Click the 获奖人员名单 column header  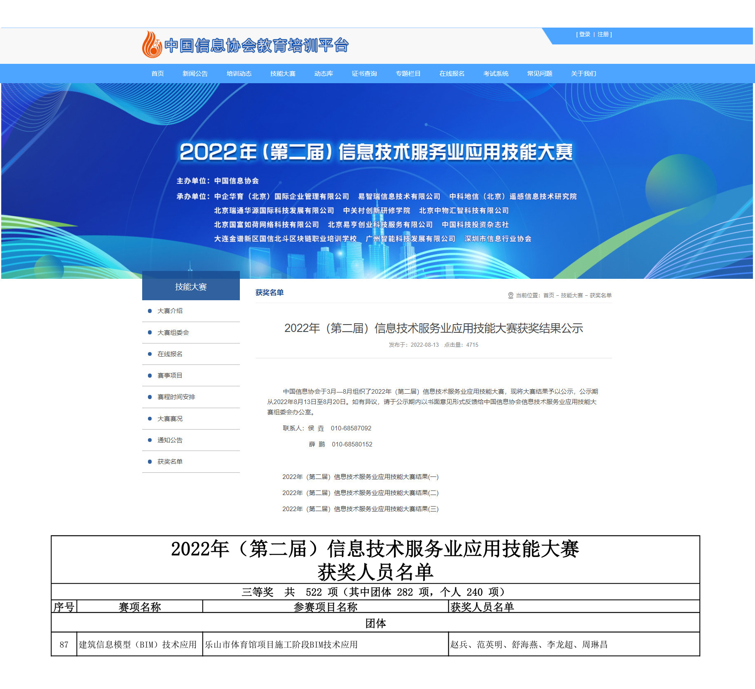(x=574, y=607)
